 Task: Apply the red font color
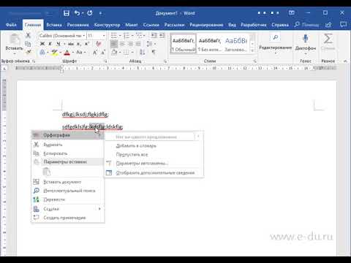[x=67, y=52]
